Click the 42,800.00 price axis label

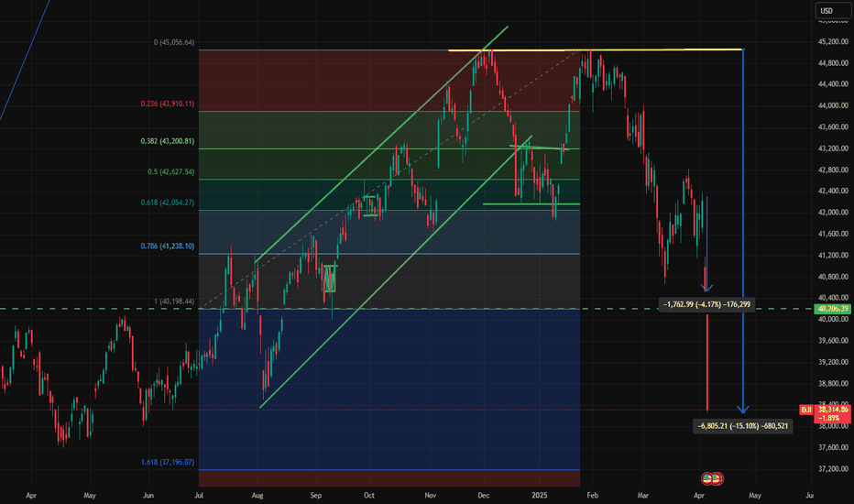[x=833, y=170]
